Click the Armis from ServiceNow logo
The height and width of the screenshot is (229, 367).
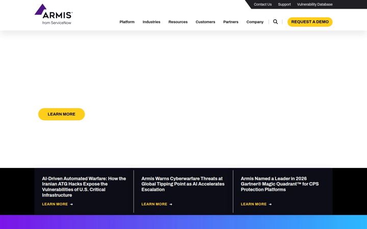point(54,14)
